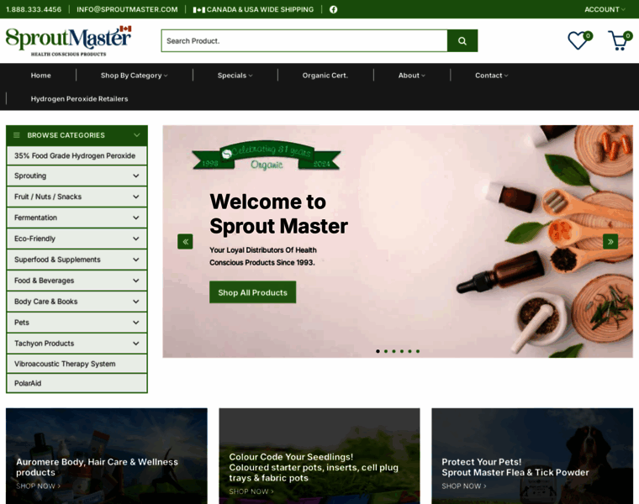The width and height of the screenshot is (639, 504).
Task: Click the SproutMaster logo
Action: pos(68,40)
